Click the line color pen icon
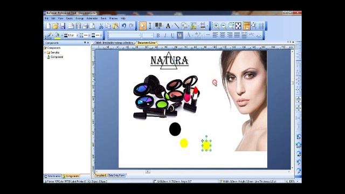The height and width of the screenshot is (194, 345). click(48, 35)
